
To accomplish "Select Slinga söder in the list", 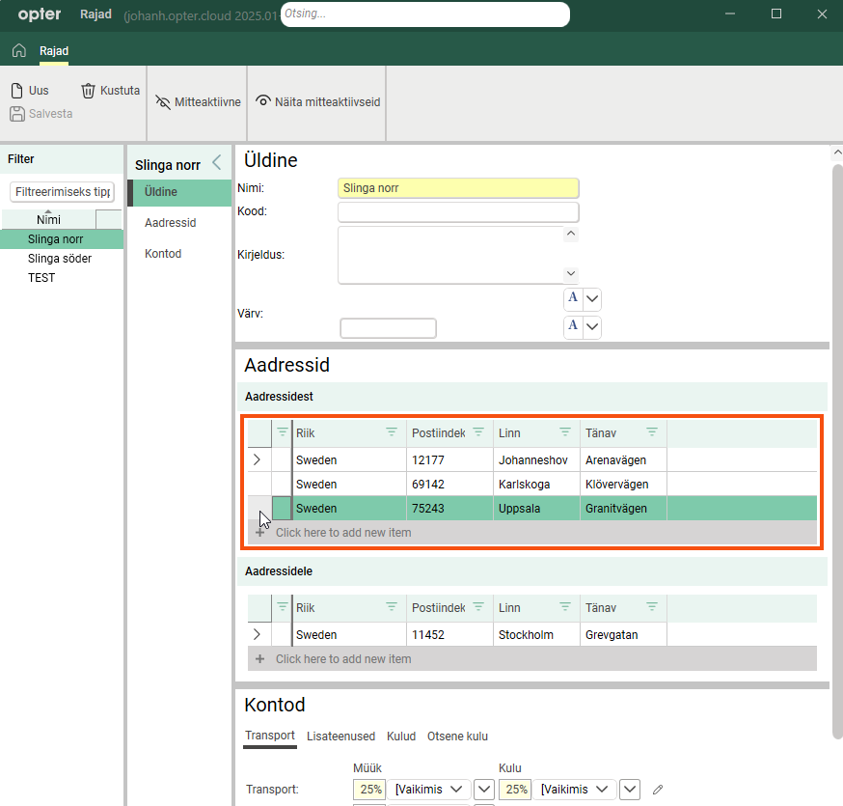I will click(60, 259).
